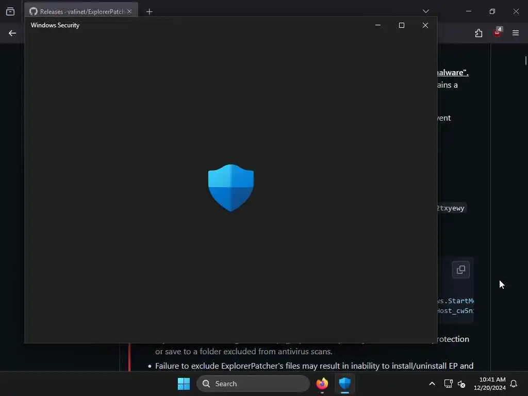This screenshot has height=396, width=528.
Task: Show hidden system tray icons
Action: [432, 384]
